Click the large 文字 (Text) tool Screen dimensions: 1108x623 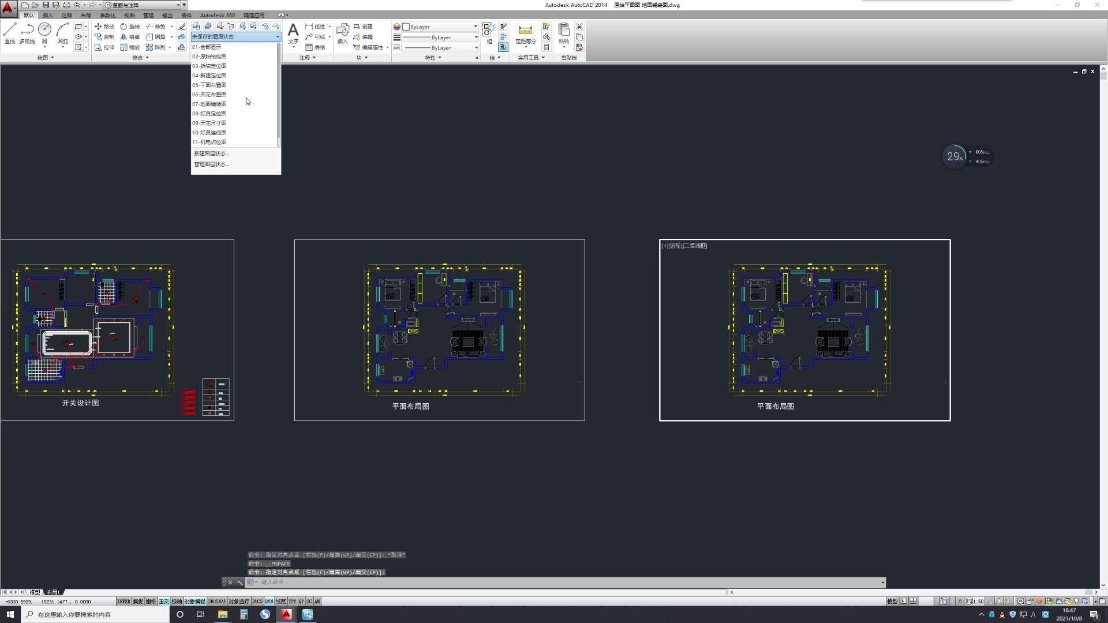coord(293,33)
